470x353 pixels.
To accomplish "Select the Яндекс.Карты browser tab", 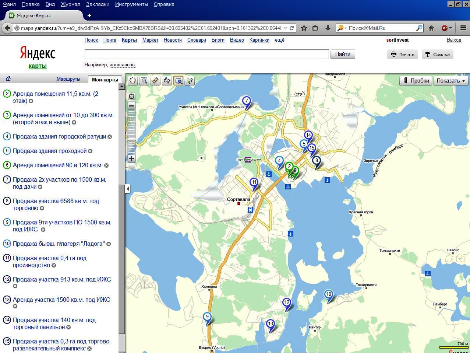I will (x=44, y=15).
